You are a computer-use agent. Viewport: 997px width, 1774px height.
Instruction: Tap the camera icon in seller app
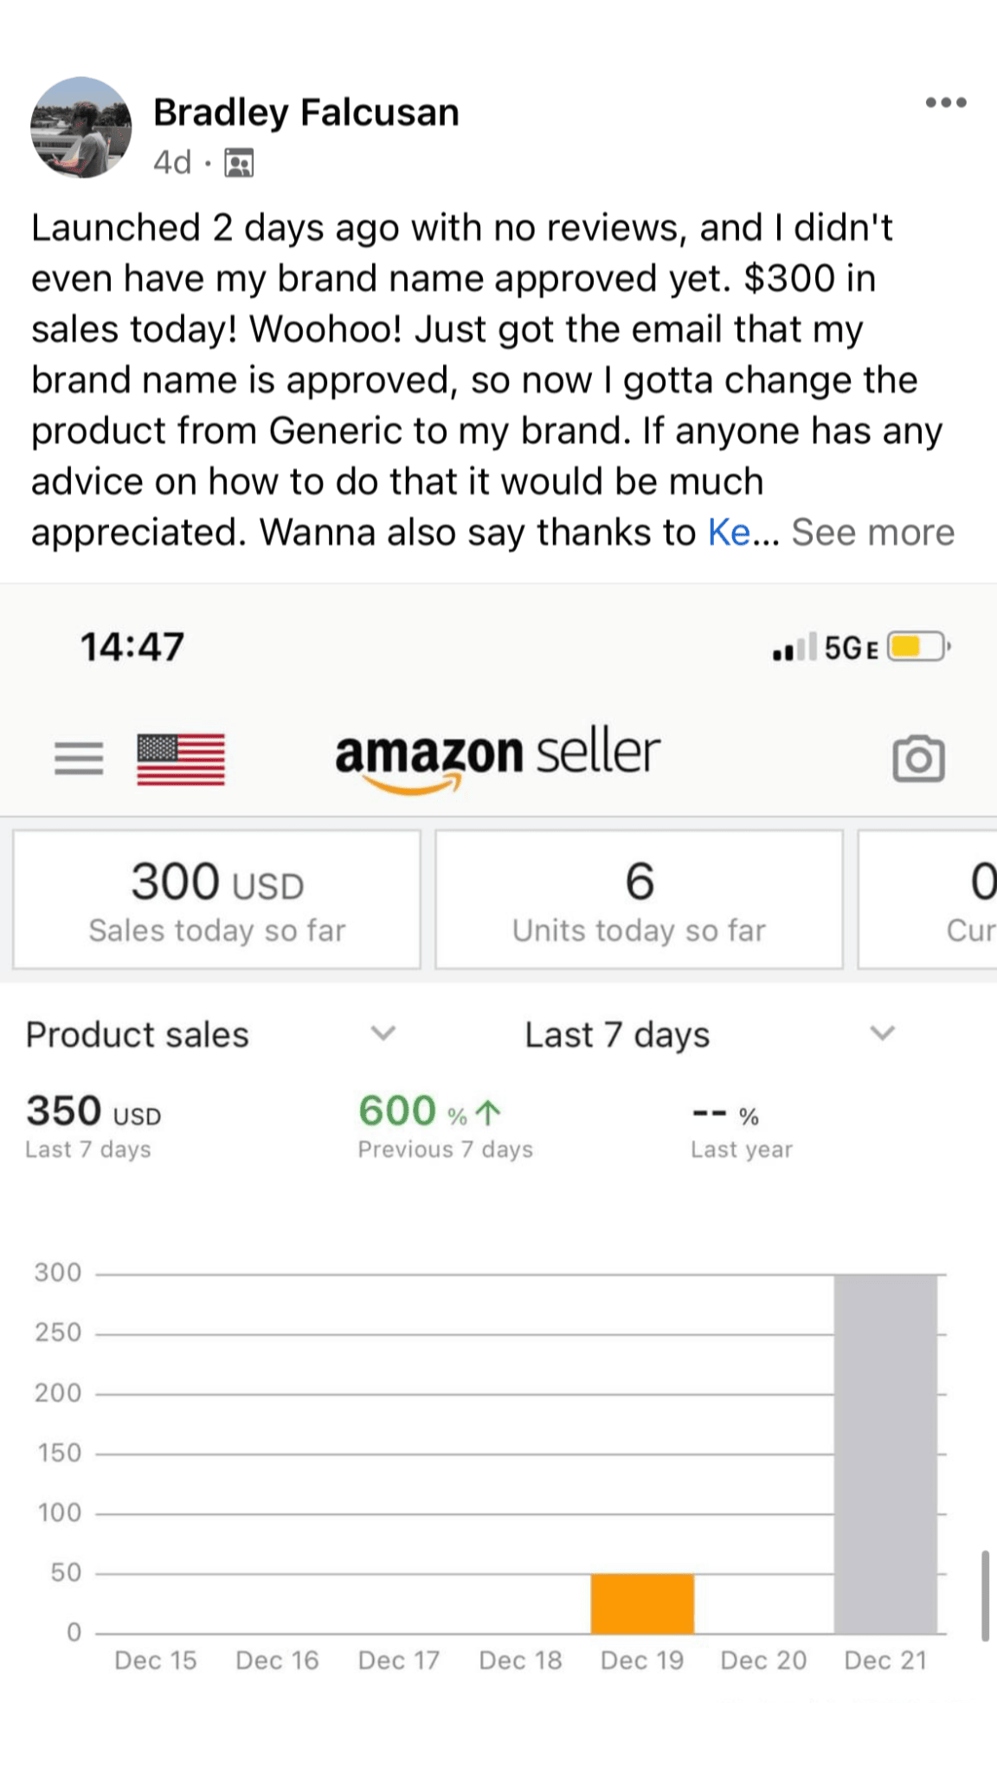point(918,759)
